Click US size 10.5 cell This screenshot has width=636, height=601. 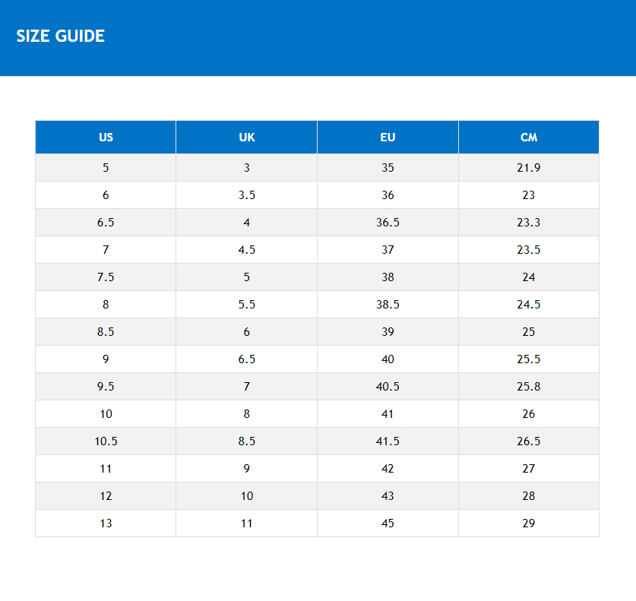click(x=106, y=441)
